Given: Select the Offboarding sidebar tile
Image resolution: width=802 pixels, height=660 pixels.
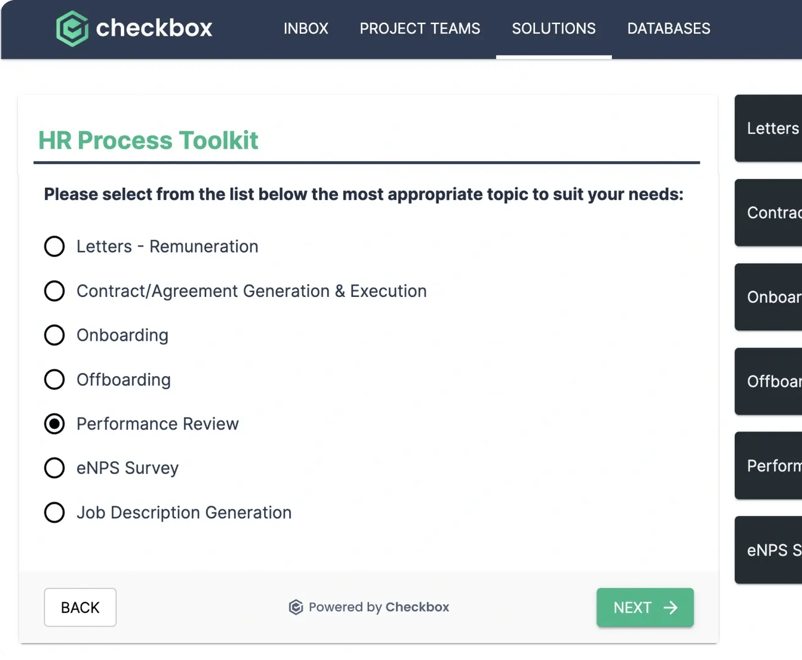Looking at the screenshot, I should (773, 382).
